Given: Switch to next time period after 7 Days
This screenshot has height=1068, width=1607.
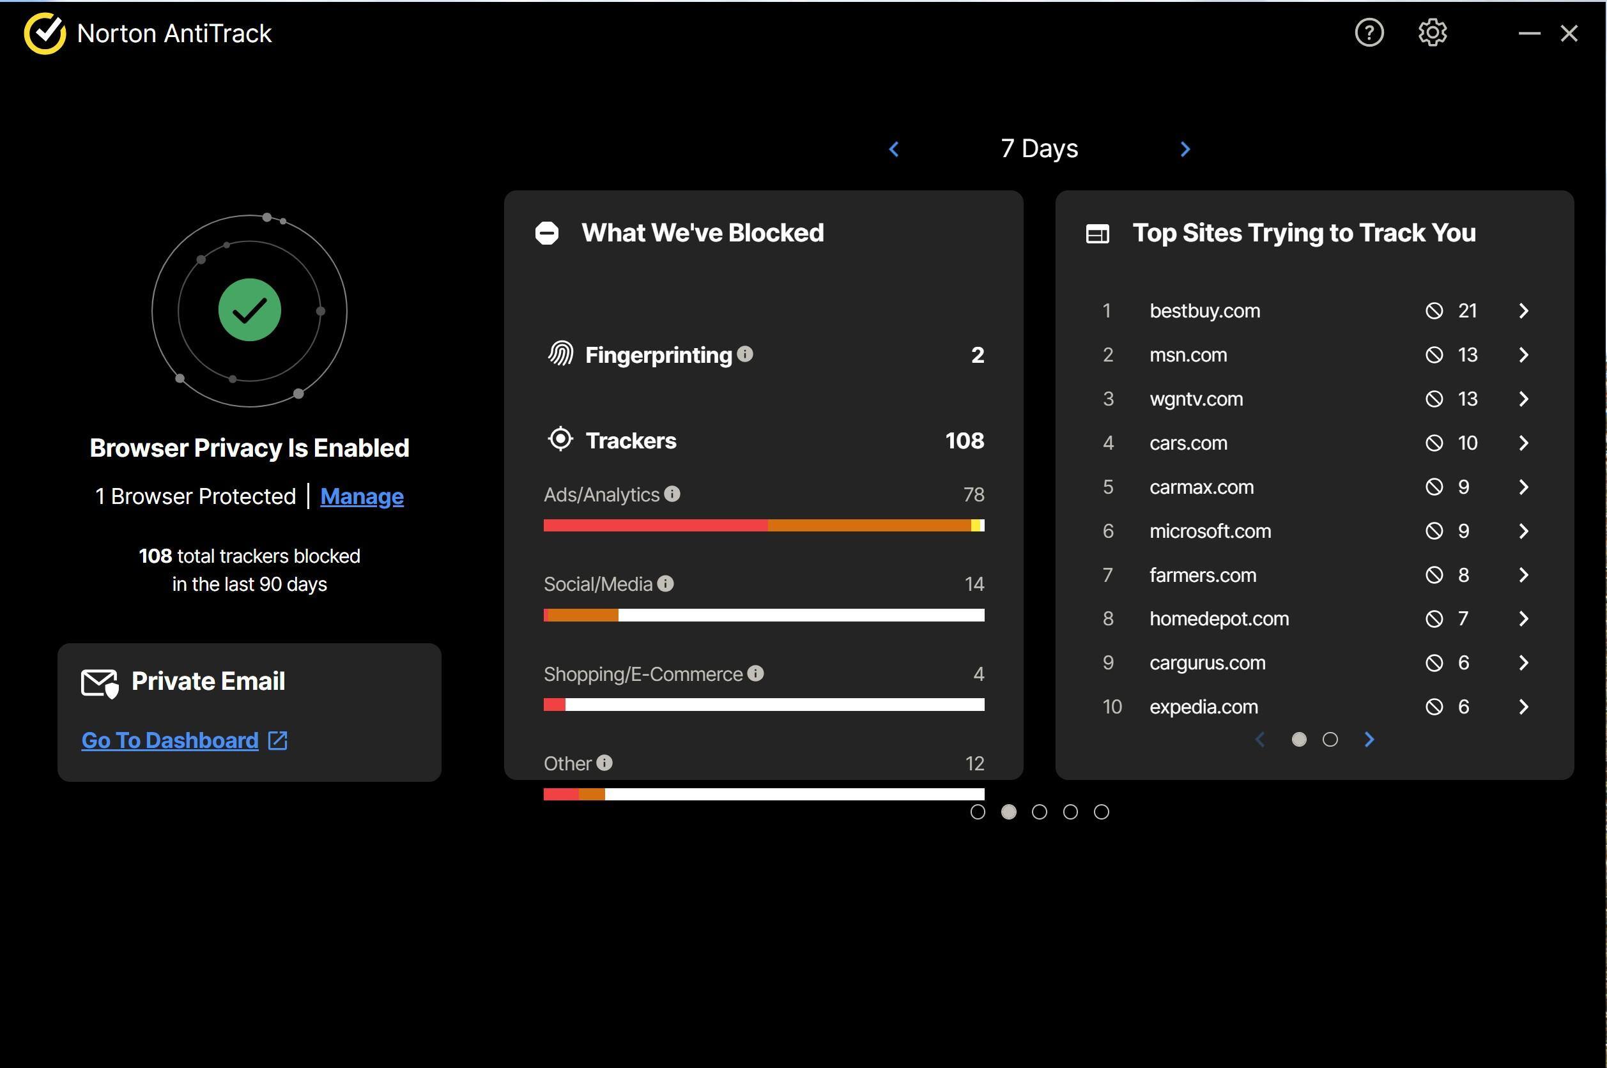Looking at the screenshot, I should 1185,149.
